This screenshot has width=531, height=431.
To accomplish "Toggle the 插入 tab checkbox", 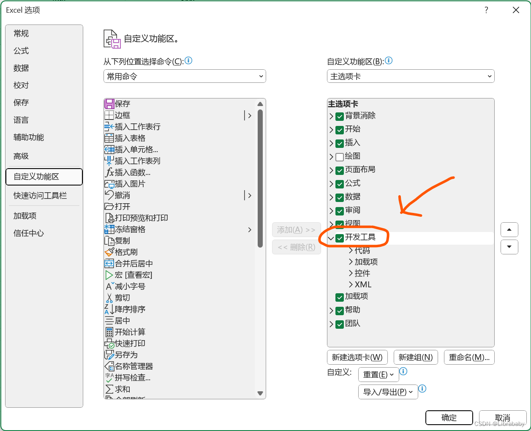I will (x=340, y=144).
